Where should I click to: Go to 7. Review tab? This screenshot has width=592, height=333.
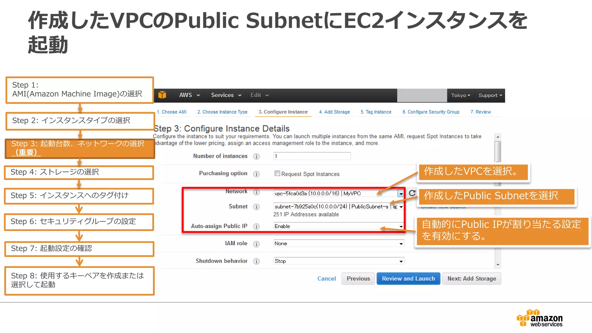(x=480, y=112)
